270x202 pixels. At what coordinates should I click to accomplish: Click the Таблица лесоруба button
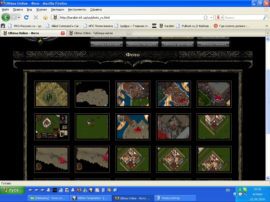tap(142, 44)
